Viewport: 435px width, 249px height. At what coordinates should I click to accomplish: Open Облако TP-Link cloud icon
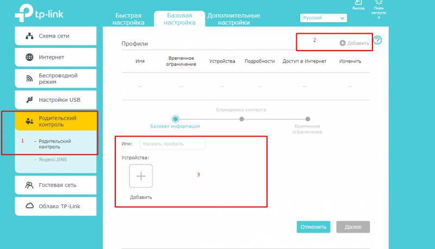(30, 206)
